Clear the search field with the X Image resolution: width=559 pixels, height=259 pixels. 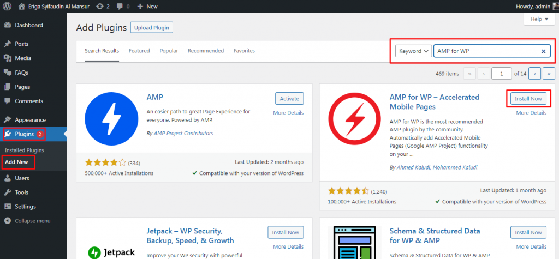click(543, 51)
